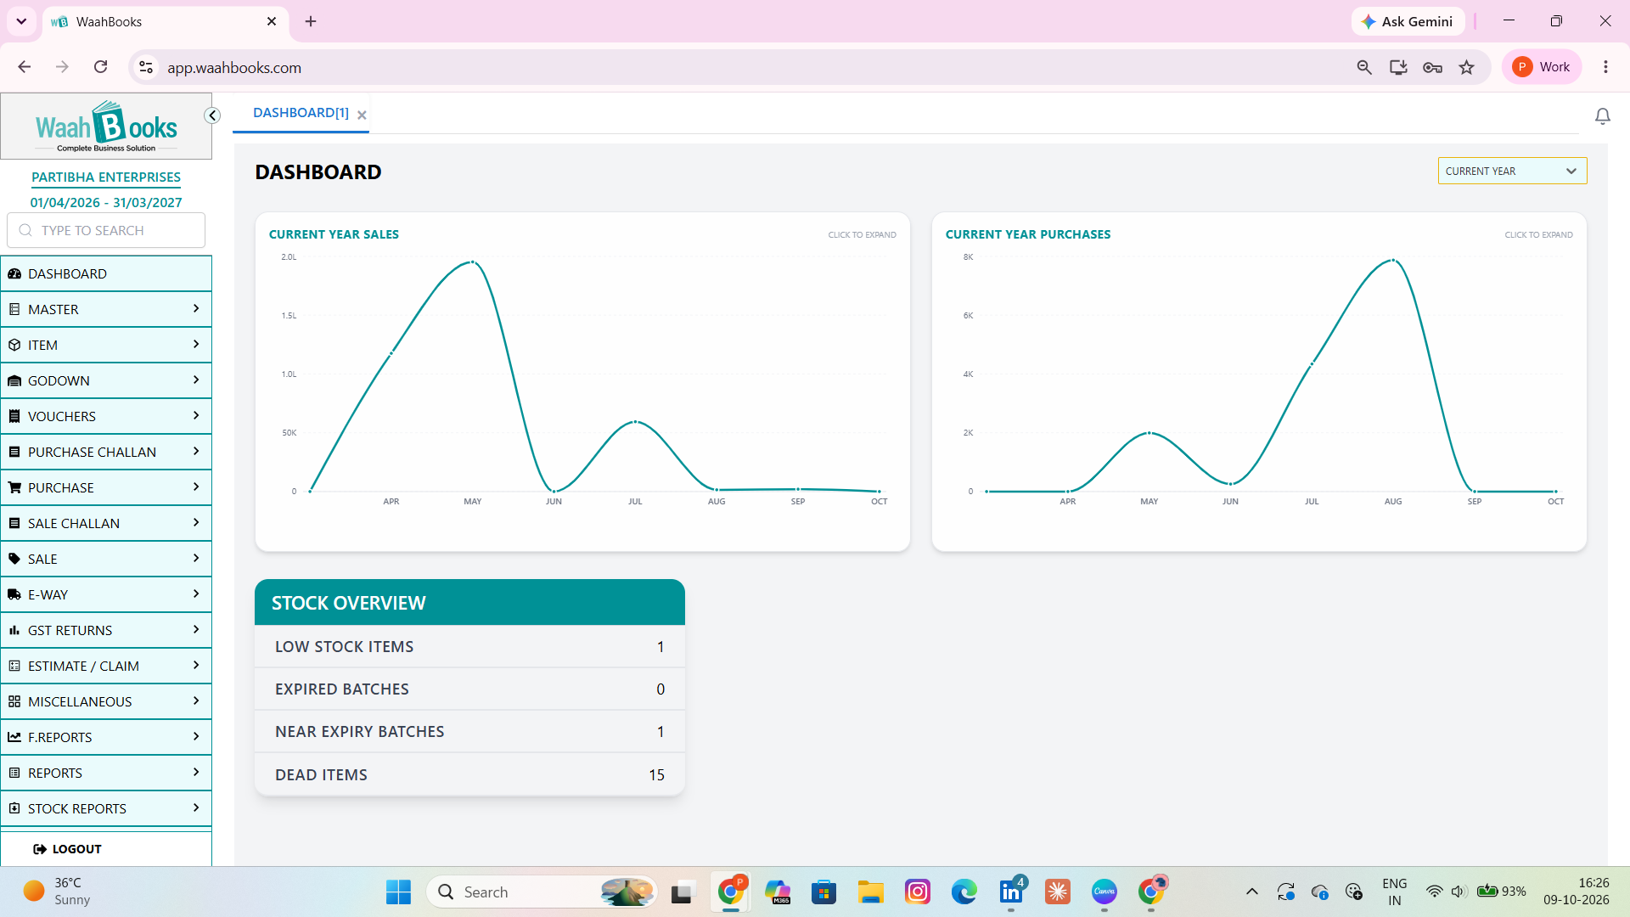The width and height of the screenshot is (1630, 917).
Task: Expand the GODOWN menu
Action: point(106,380)
